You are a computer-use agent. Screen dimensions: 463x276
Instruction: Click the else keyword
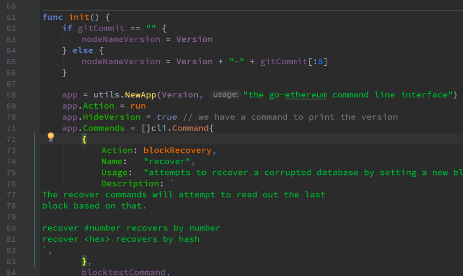pyautogui.click(x=83, y=50)
